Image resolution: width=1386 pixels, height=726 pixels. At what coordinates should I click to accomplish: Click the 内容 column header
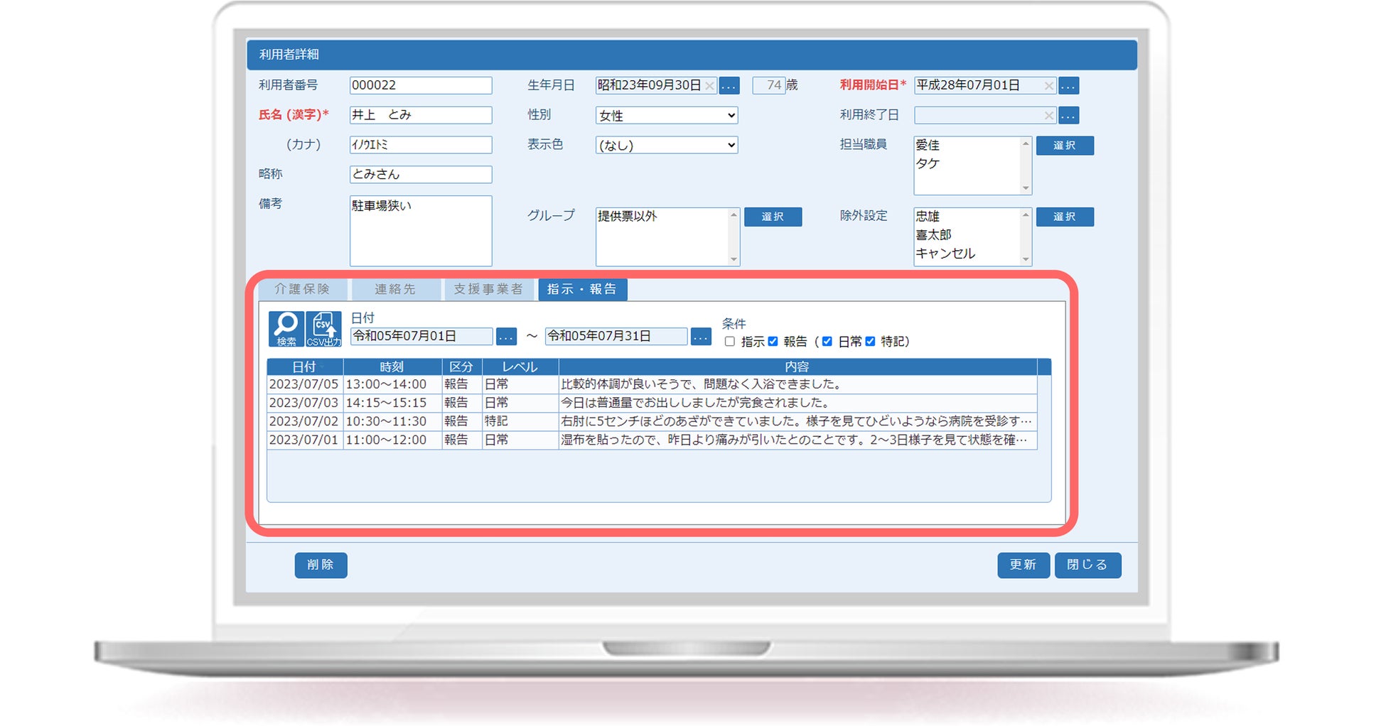pyautogui.click(x=797, y=367)
